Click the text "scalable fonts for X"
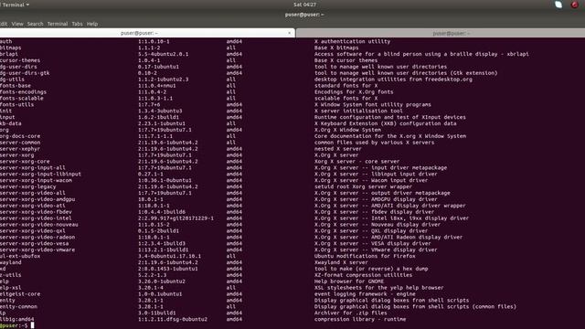 coord(346,99)
